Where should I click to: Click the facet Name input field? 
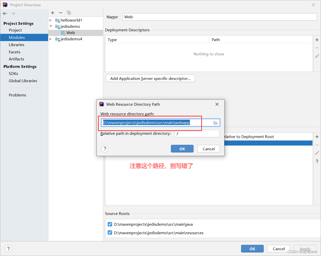click(220, 17)
